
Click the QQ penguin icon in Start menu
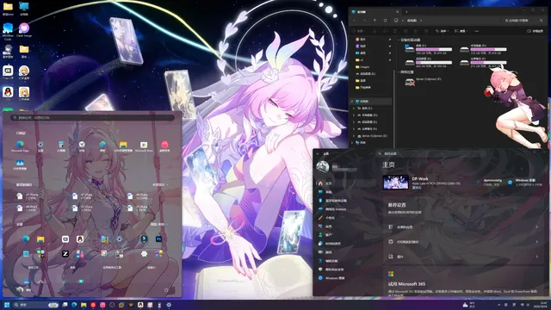click(80, 239)
